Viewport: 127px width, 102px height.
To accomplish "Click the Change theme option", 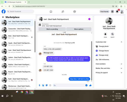I will click(109, 51).
